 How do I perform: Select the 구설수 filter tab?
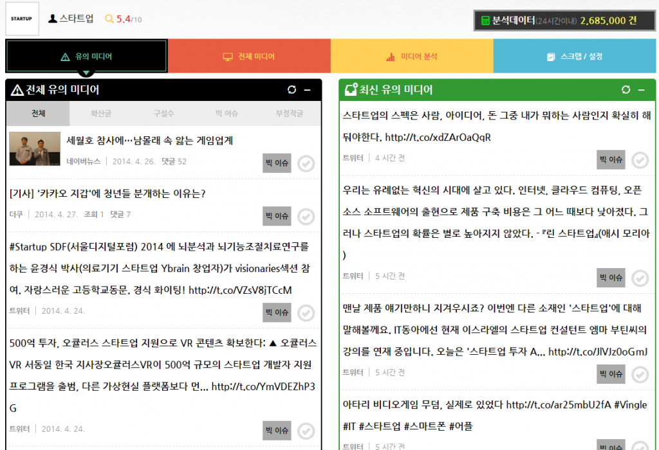(164, 113)
